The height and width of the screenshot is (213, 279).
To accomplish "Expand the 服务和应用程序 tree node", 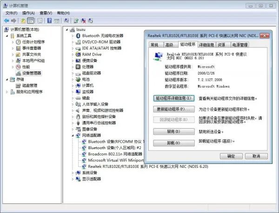I will (x=7, y=92).
